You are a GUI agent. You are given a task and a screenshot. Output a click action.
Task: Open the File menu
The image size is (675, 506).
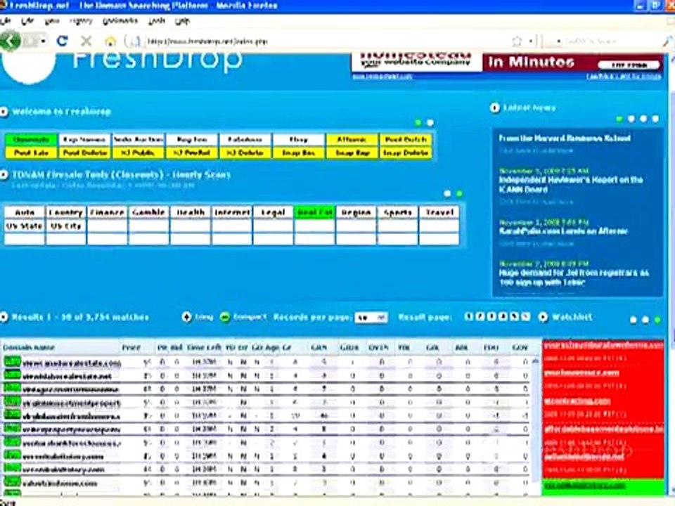6,20
